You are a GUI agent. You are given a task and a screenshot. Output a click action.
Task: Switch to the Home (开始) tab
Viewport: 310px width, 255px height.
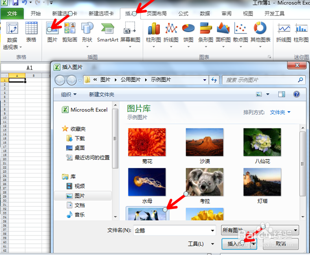coord(36,13)
